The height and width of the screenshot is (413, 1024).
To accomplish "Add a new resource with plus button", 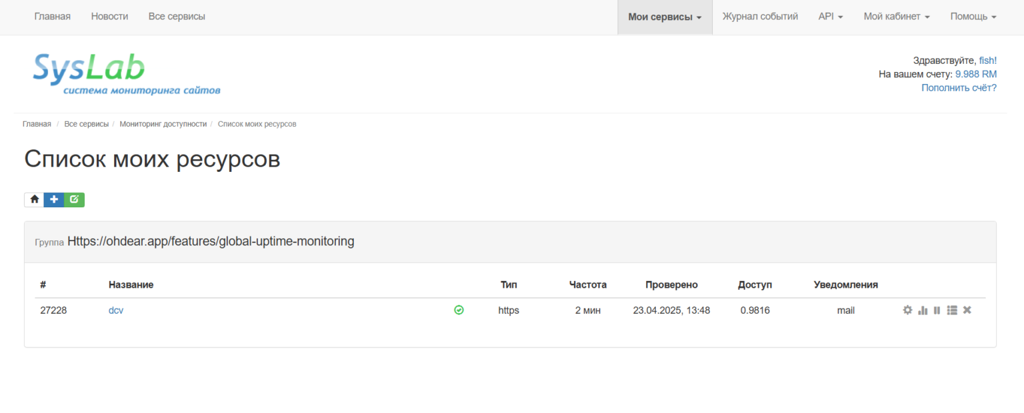I will pyautogui.click(x=54, y=199).
